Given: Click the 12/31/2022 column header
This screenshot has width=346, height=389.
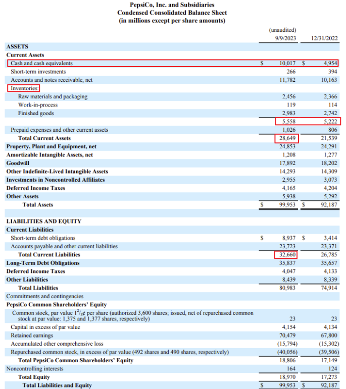Looking at the screenshot, I should click(325, 38).
